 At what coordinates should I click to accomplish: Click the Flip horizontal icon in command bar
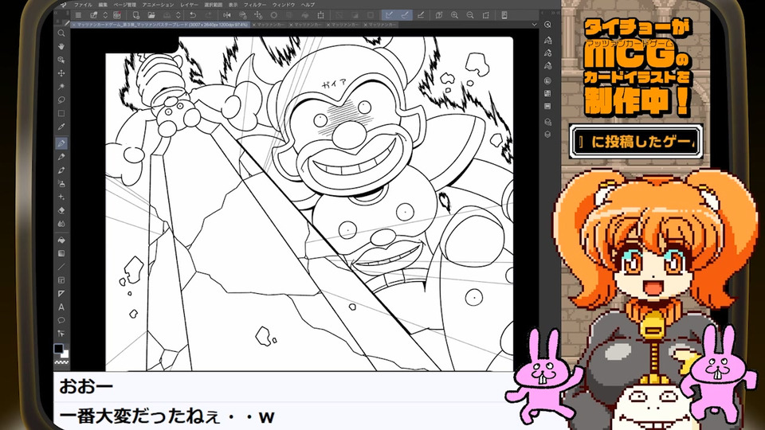coord(227,15)
